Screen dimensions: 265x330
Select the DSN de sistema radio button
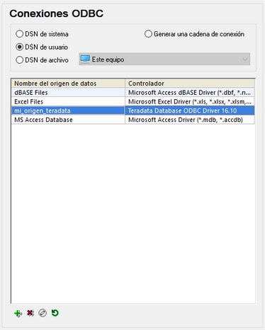pos(19,34)
